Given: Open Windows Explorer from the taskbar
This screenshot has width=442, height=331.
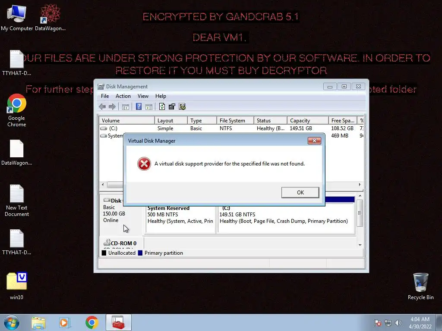Looking at the screenshot, I should click(38, 323).
